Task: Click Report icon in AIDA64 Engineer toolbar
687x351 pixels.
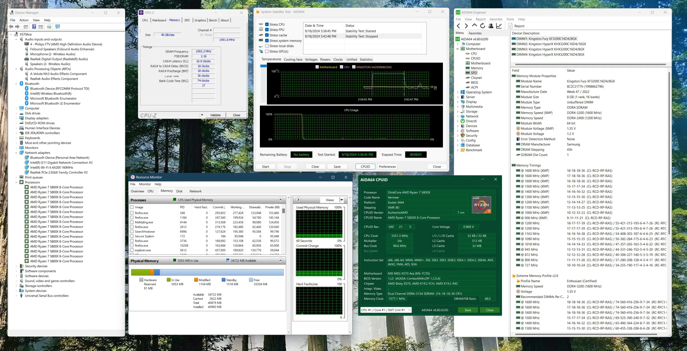Action: pos(510,26)
